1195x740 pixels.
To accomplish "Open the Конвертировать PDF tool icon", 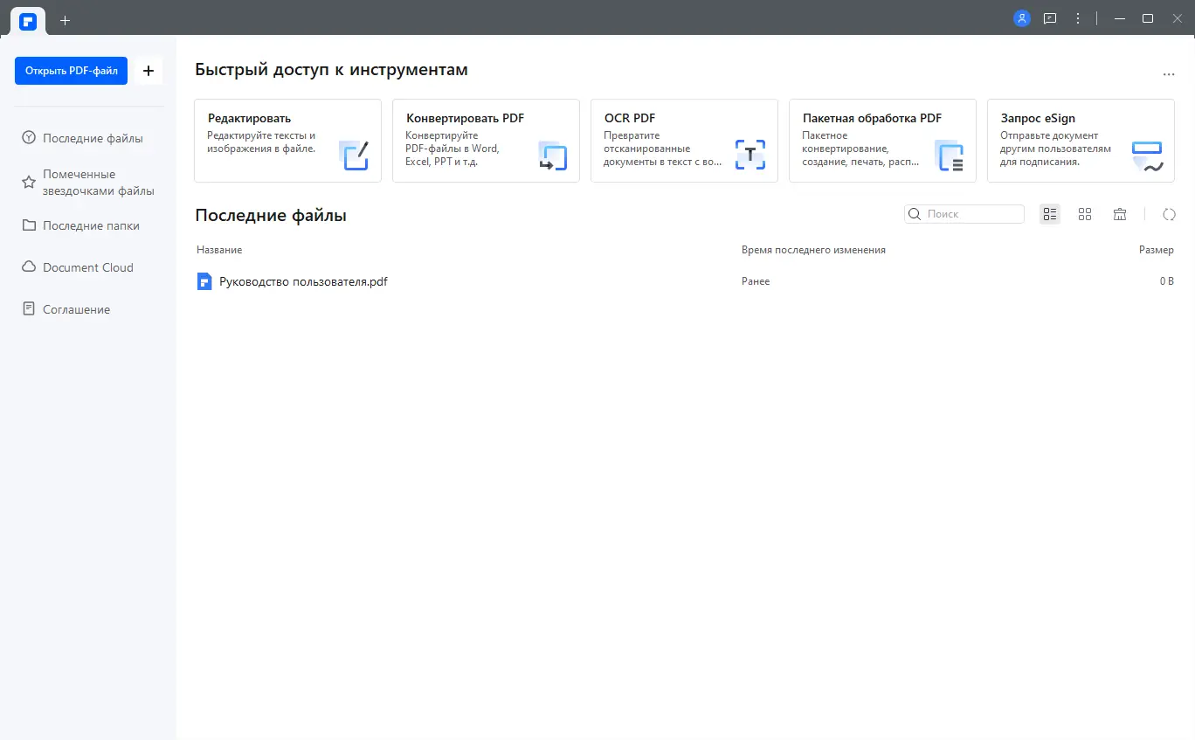I will tap(552, 157).
